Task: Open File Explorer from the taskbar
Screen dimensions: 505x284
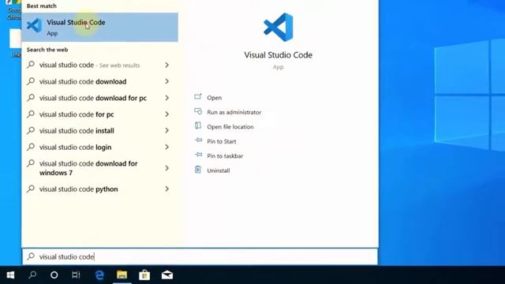Action: point(122,275)
